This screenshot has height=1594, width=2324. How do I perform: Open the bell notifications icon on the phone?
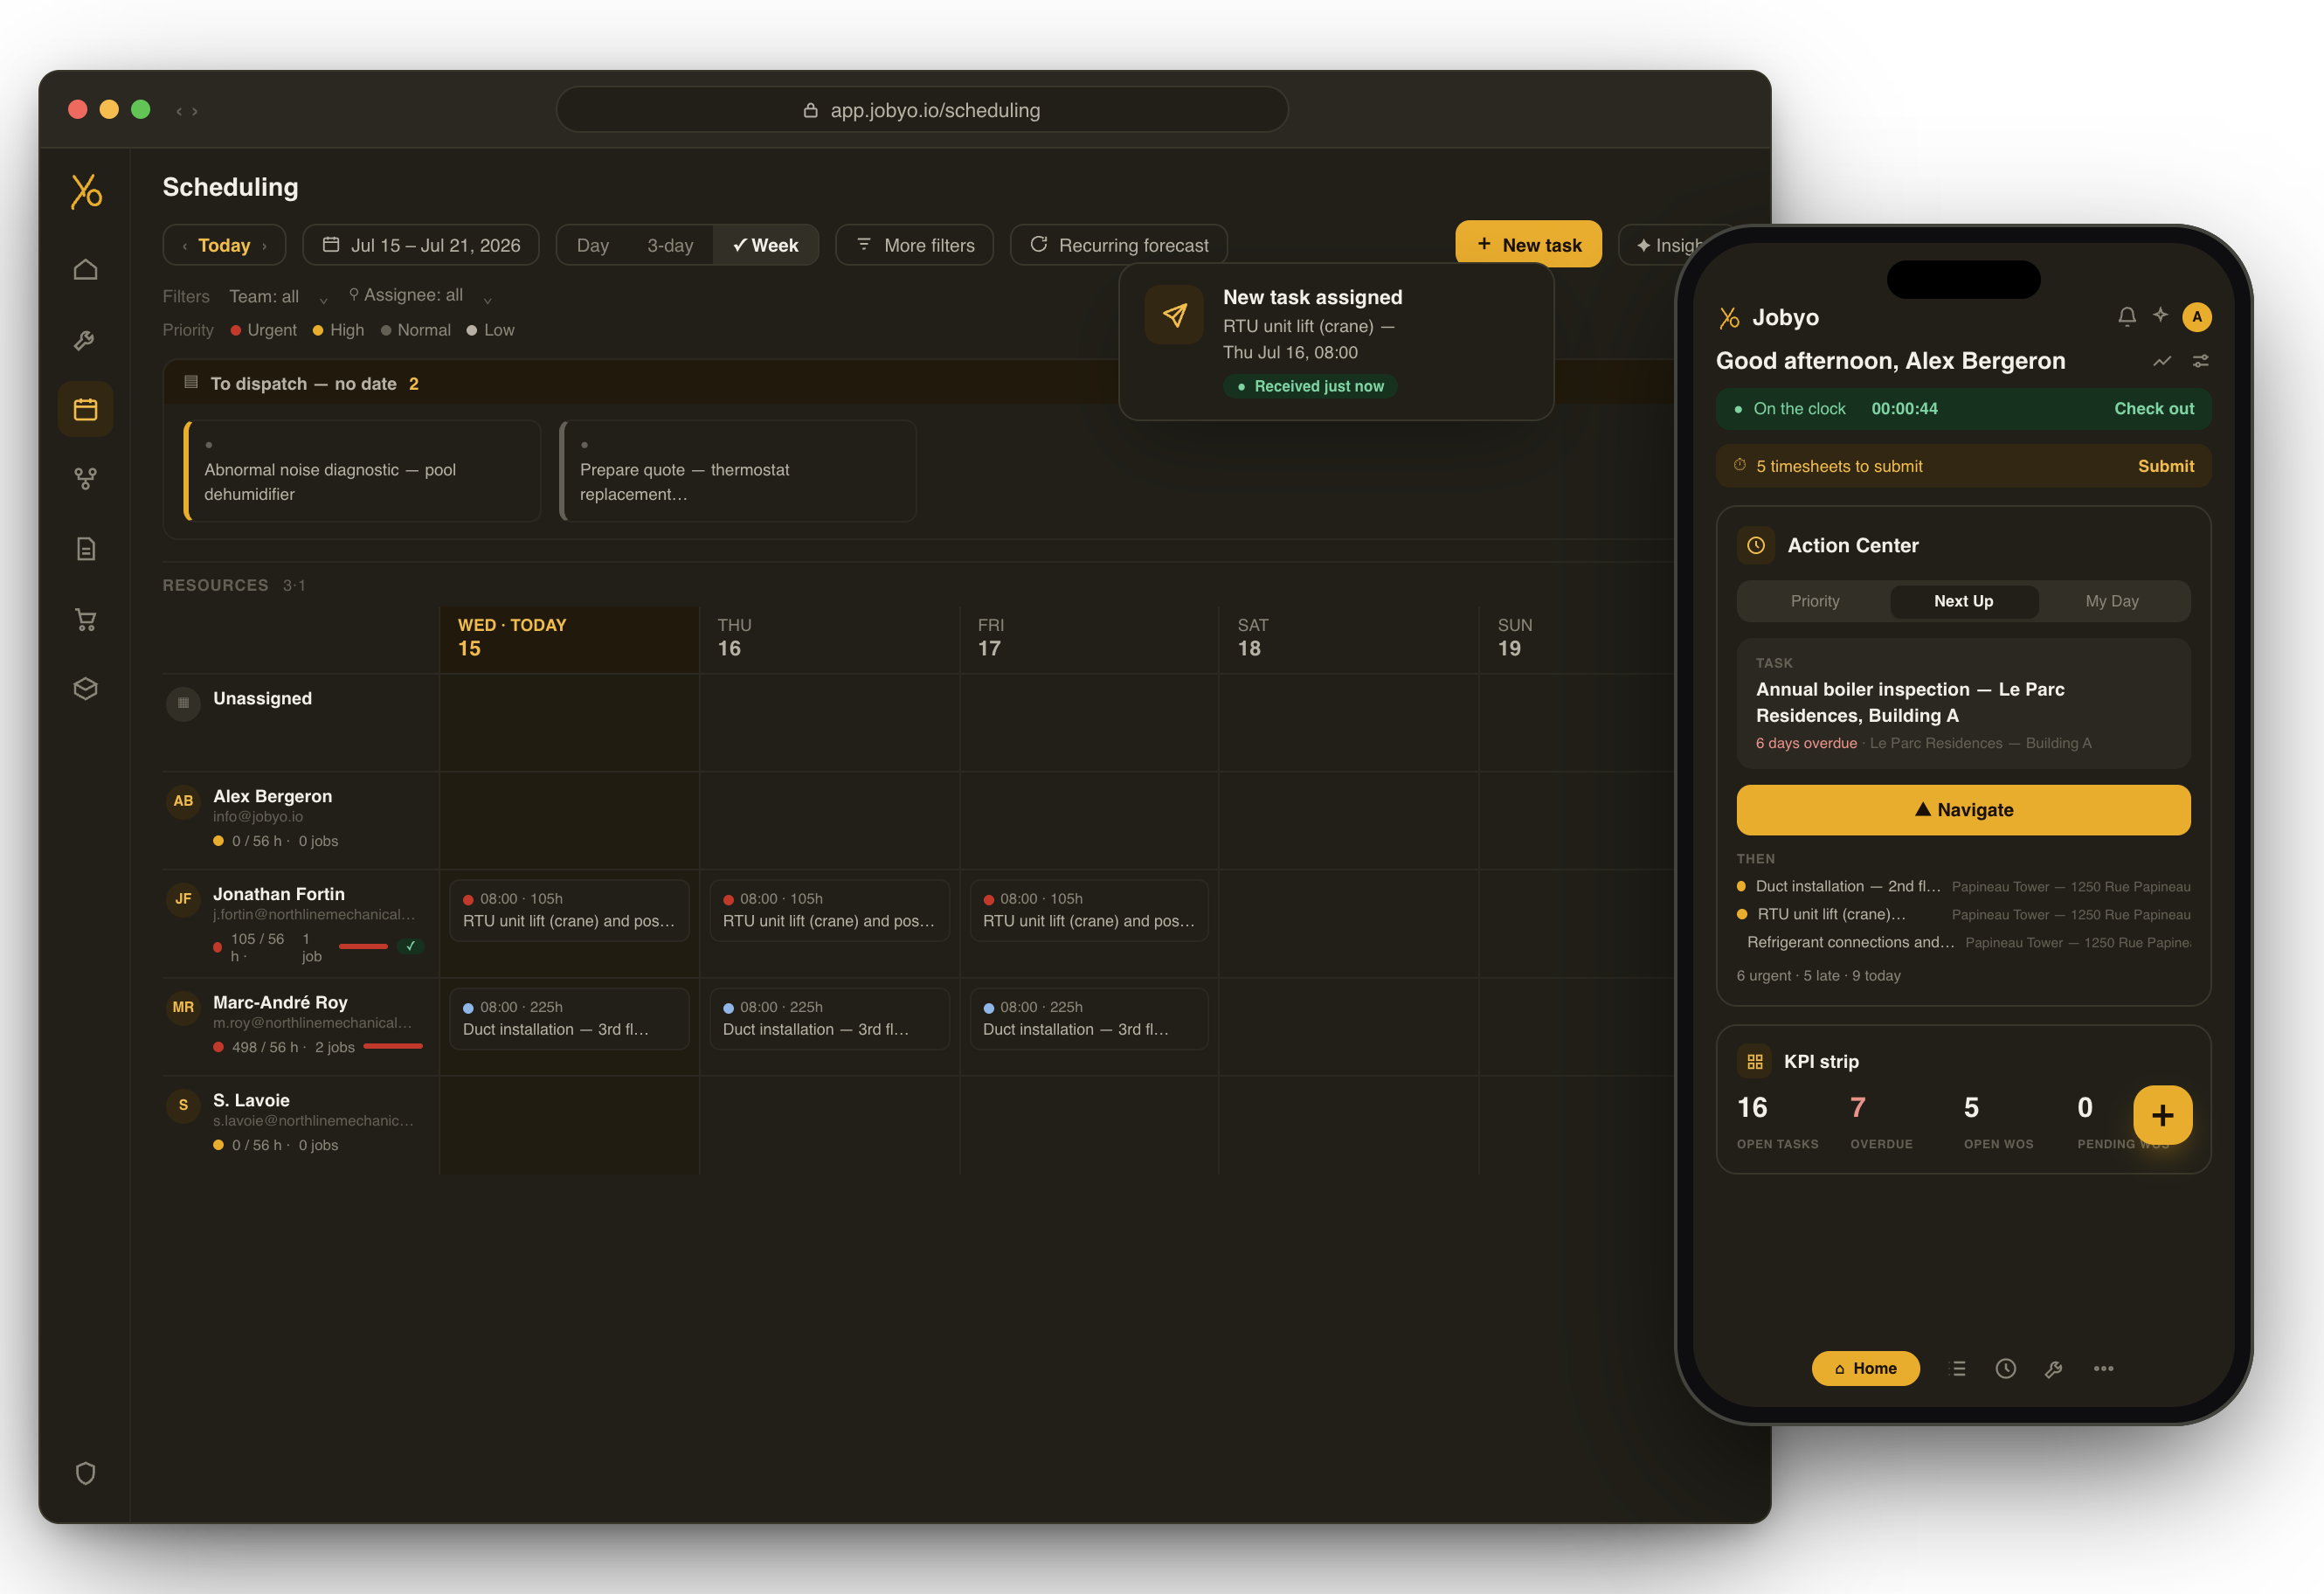pyautogui.click(x=2126, y=316)
